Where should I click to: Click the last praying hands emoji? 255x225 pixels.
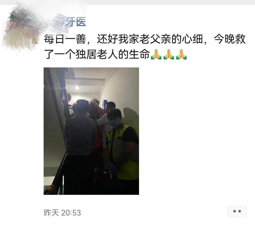(181, 54)
